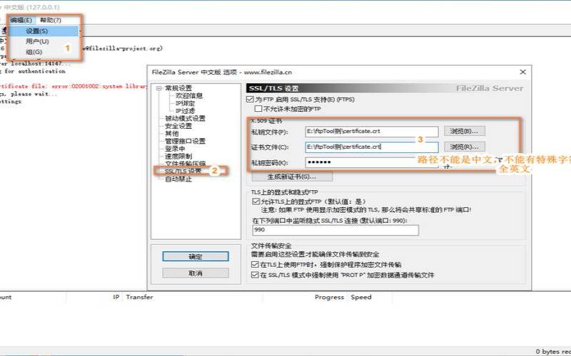Screen dimensions: 571x356
Task: Confirm with the 确定 button
Action: pyautogui.click(x=196, y=256)
